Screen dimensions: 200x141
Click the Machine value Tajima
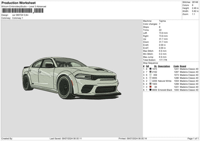[x=162, y=21]
